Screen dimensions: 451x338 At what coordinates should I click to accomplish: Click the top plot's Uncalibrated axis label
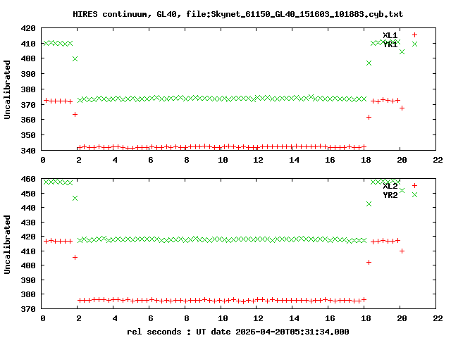point(8,89)
